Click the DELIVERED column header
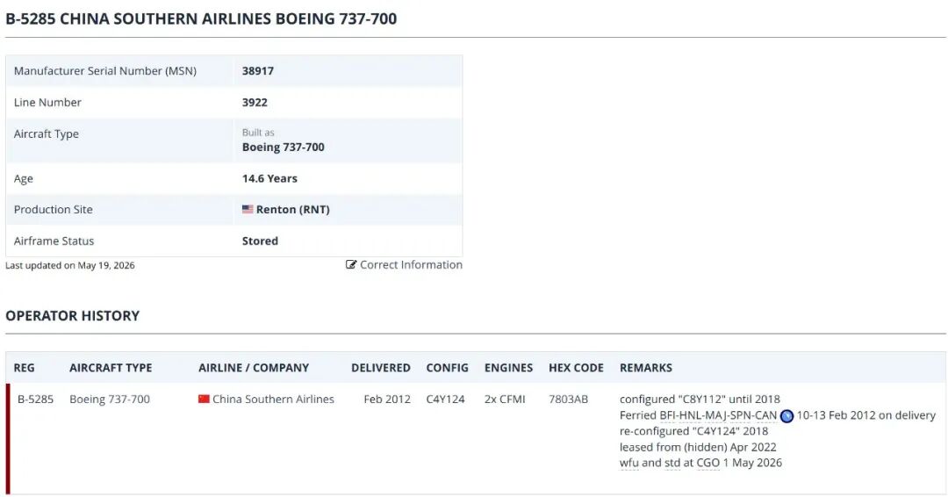The image size is (948, 497). (x=381, y=368)
